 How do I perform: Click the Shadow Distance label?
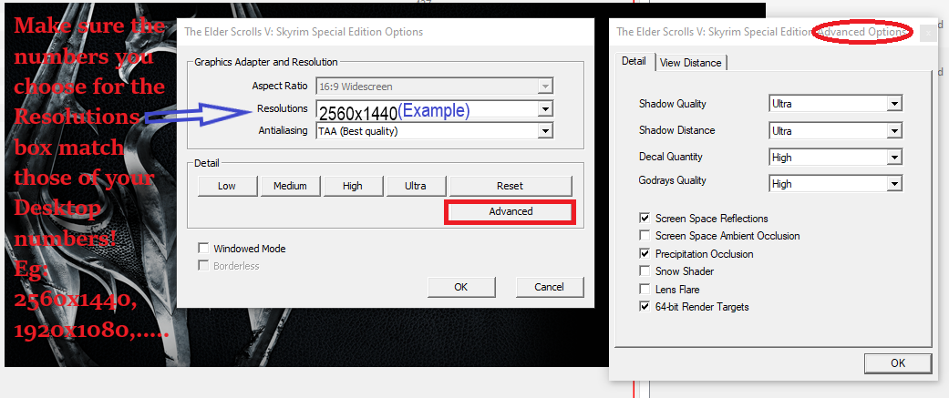[x=676, y=130]
